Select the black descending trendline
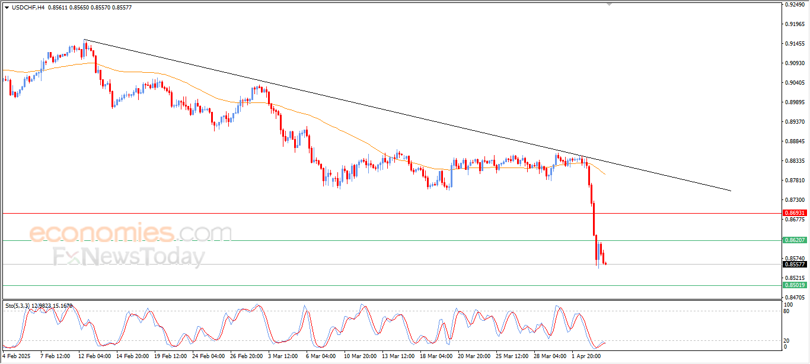 407,115
